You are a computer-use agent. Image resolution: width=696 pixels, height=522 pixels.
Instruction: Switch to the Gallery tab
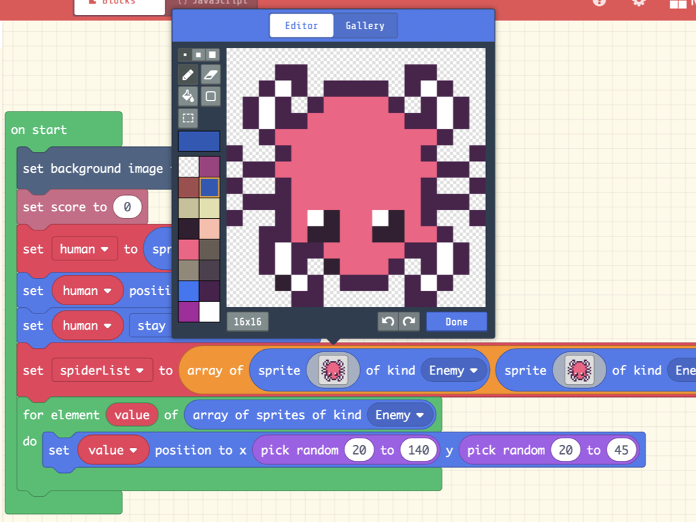(x=365, y=26)
